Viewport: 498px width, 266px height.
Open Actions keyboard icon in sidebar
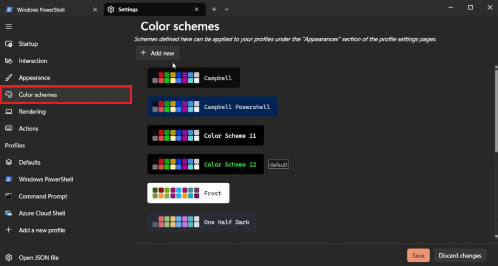(8, 129)
